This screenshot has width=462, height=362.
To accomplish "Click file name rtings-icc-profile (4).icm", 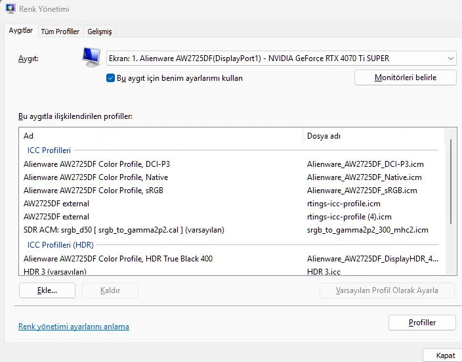I will 349,217.
